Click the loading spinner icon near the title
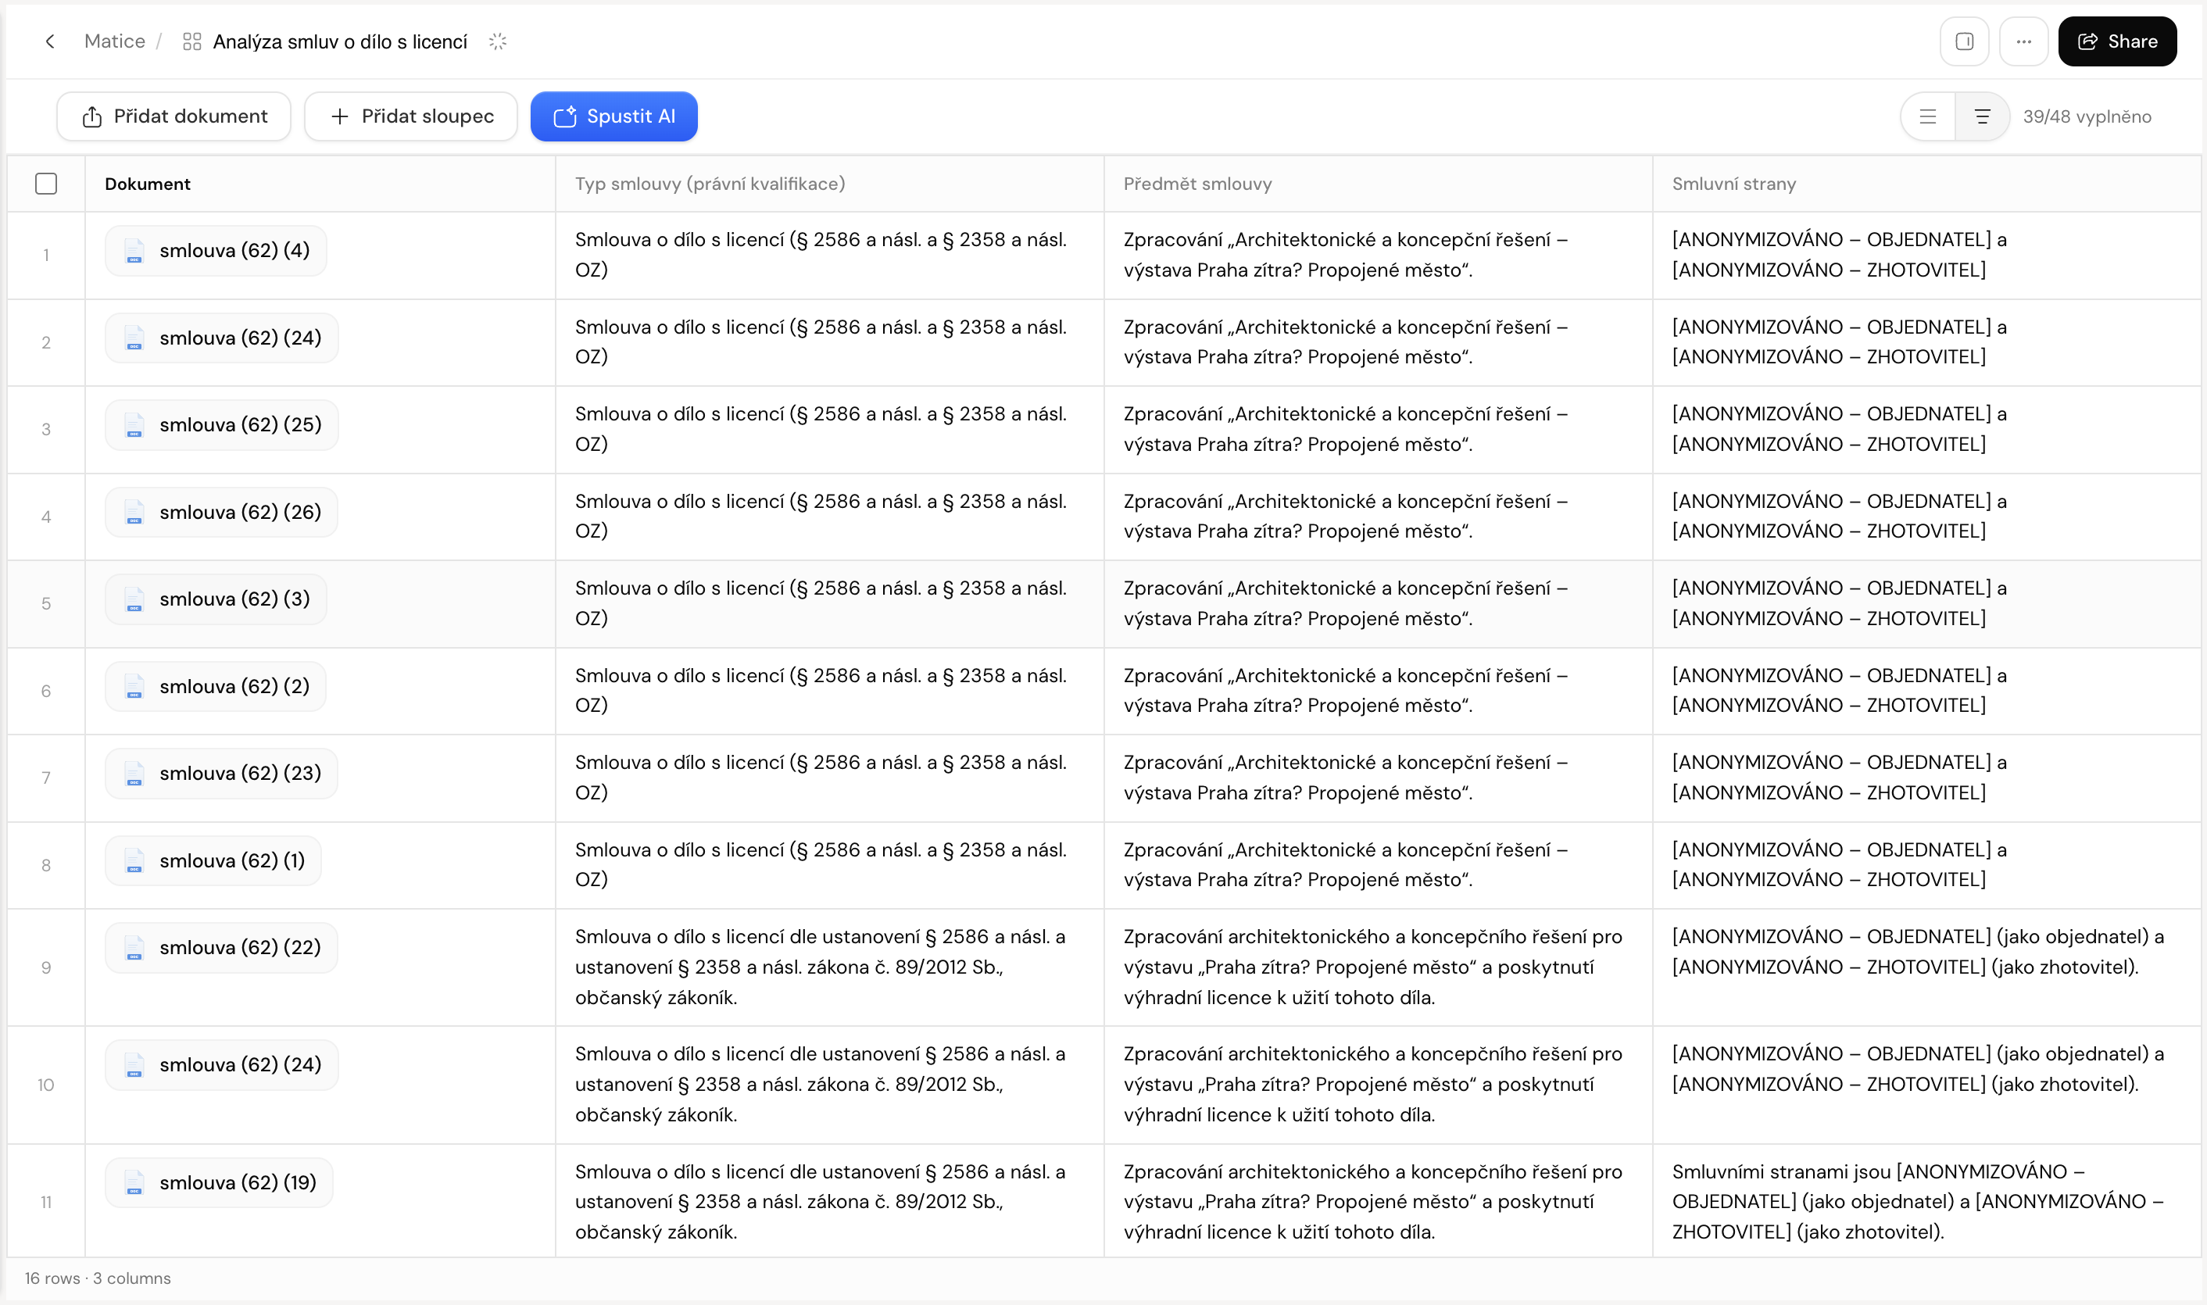 pyautogui.click(x=498, y=41)
